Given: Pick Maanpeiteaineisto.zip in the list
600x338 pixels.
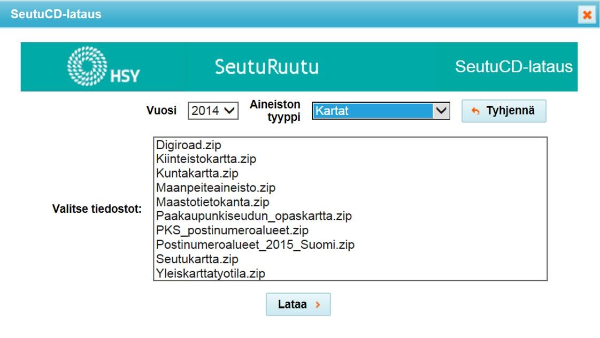Looking at the screenshot, I should [x=216, y=188].
